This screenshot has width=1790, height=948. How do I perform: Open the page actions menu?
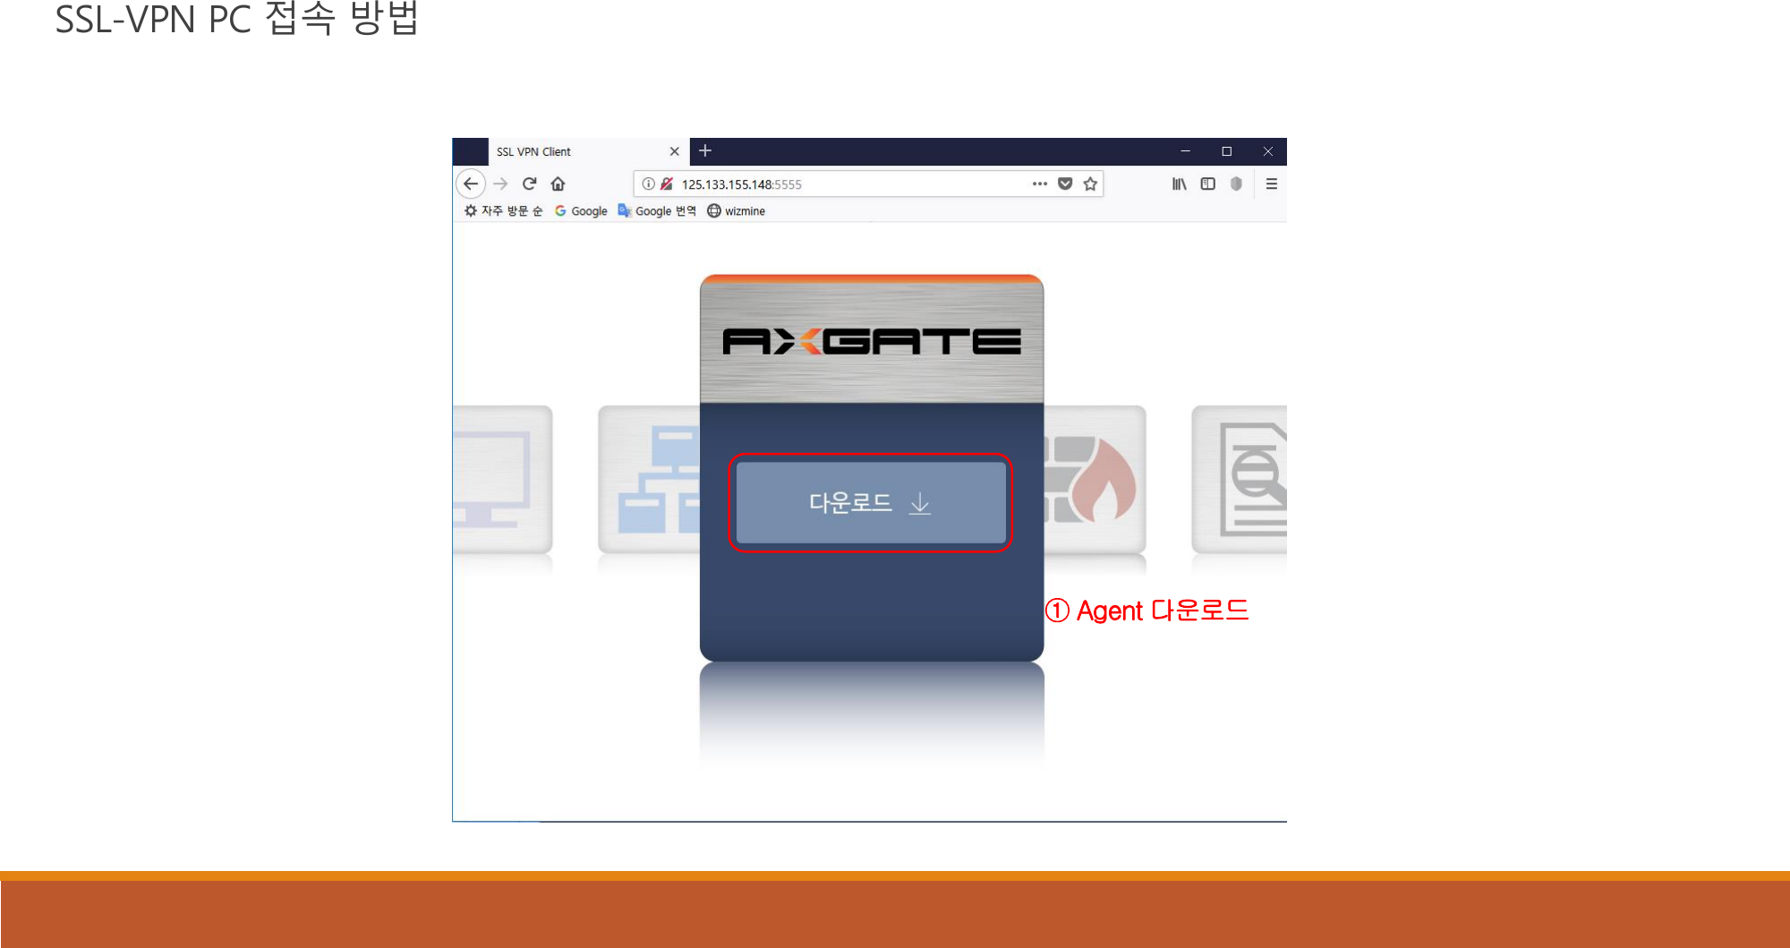point(1038,184)
